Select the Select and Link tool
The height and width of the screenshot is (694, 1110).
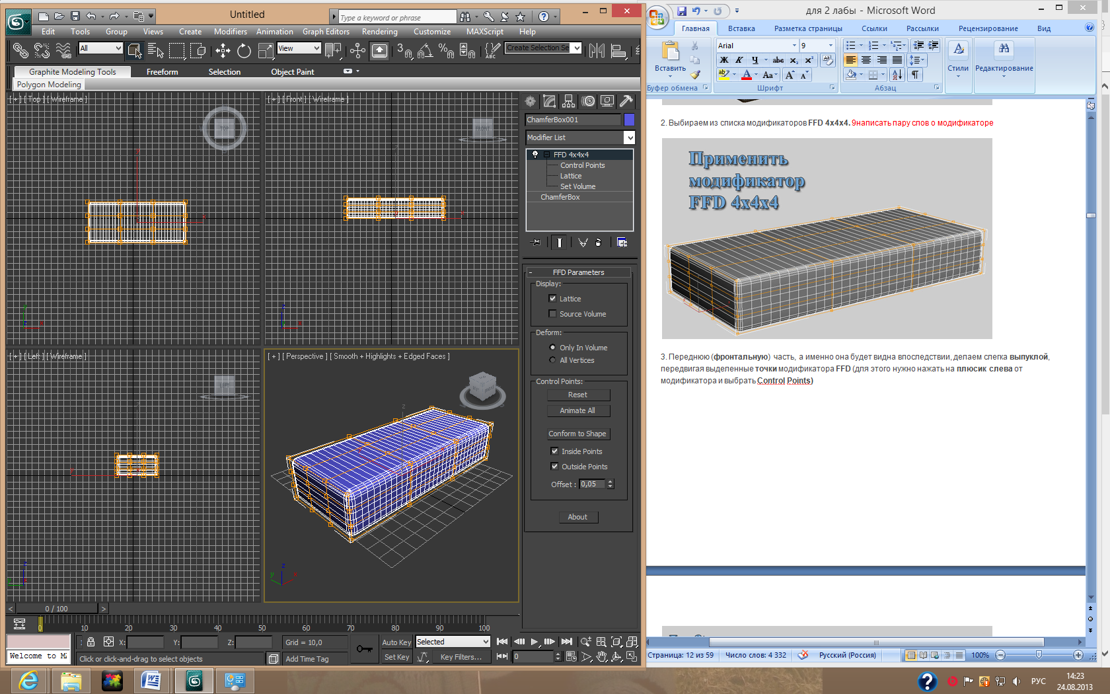pos(20,50)
